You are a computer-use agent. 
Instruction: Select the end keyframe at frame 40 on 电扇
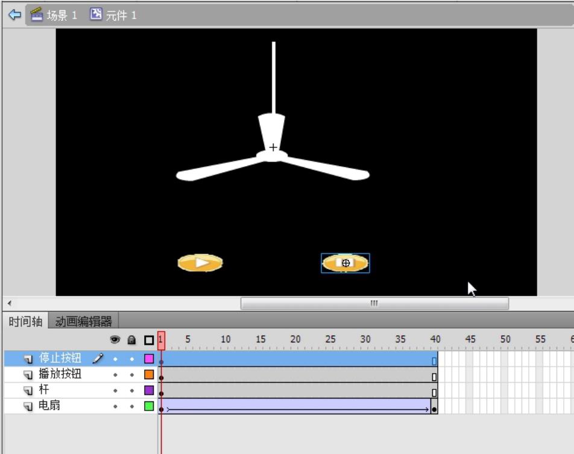pos(434,409)
